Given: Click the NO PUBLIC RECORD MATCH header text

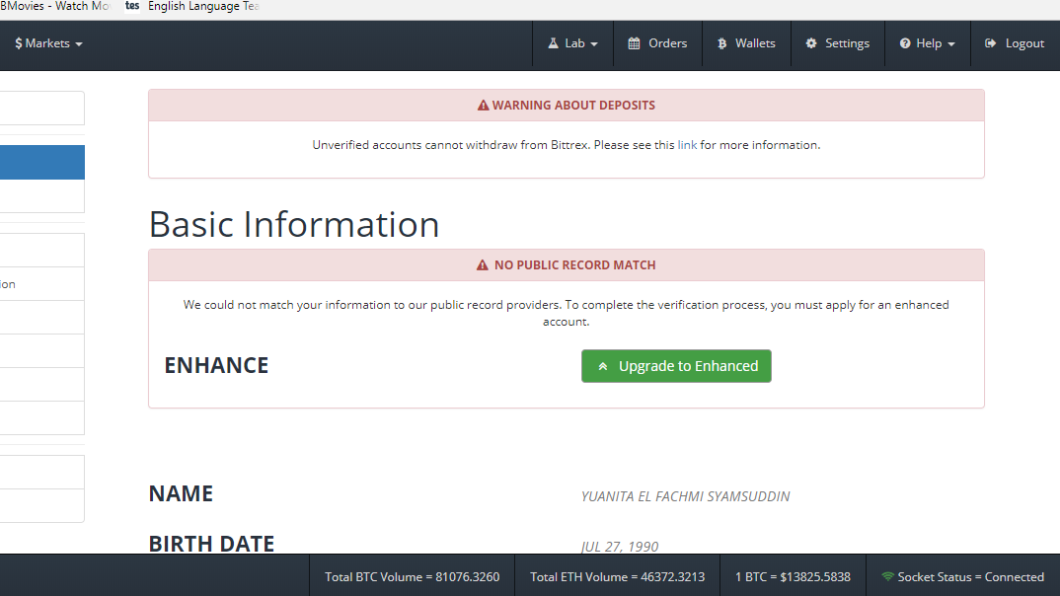Looking at the screenshot, I should click(x=574, y=264).
